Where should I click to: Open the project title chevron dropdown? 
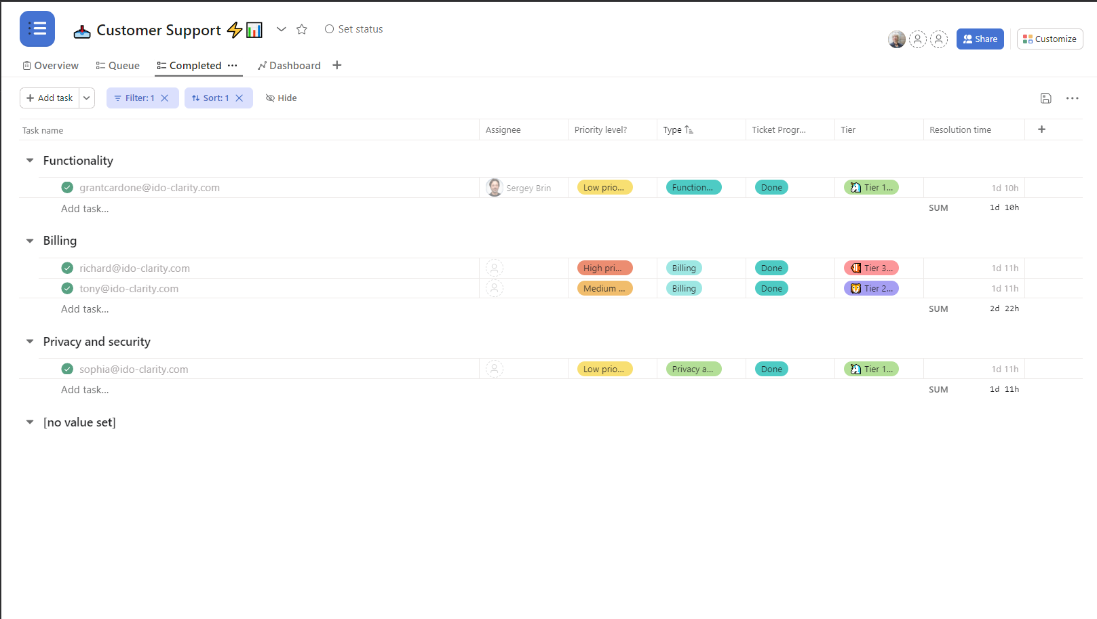point(281,29)
